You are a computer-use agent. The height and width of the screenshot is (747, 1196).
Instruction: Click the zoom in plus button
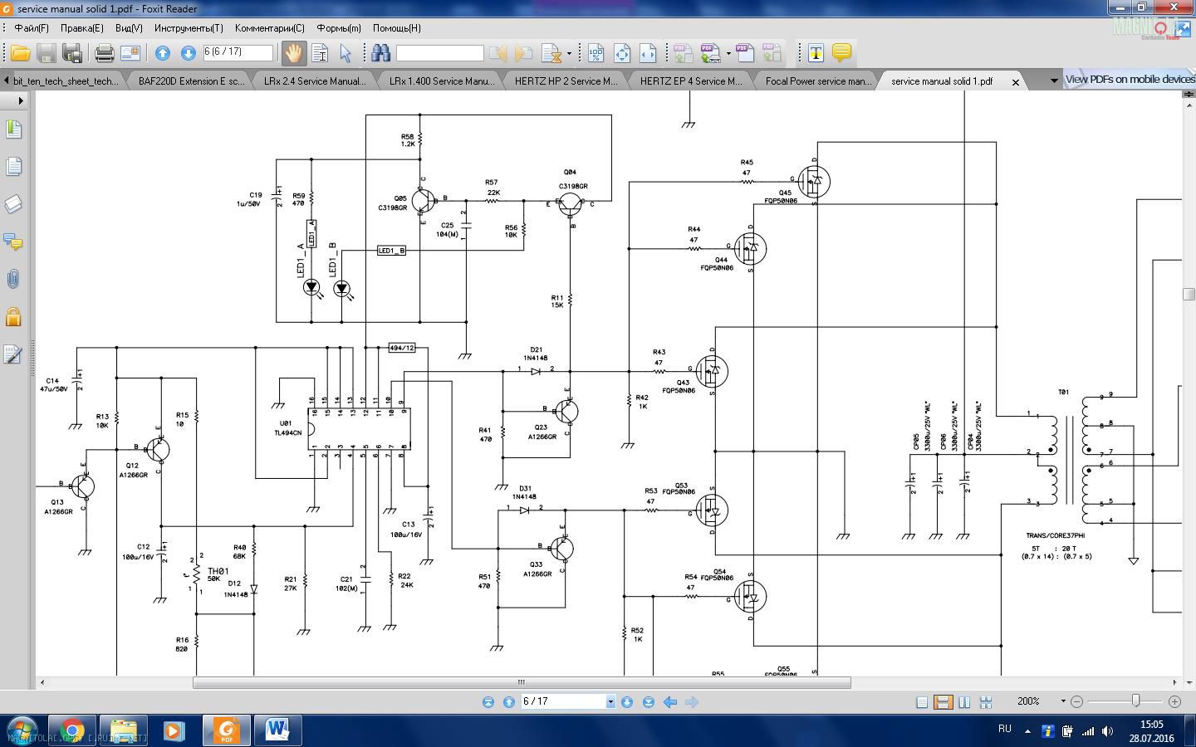1174,701
